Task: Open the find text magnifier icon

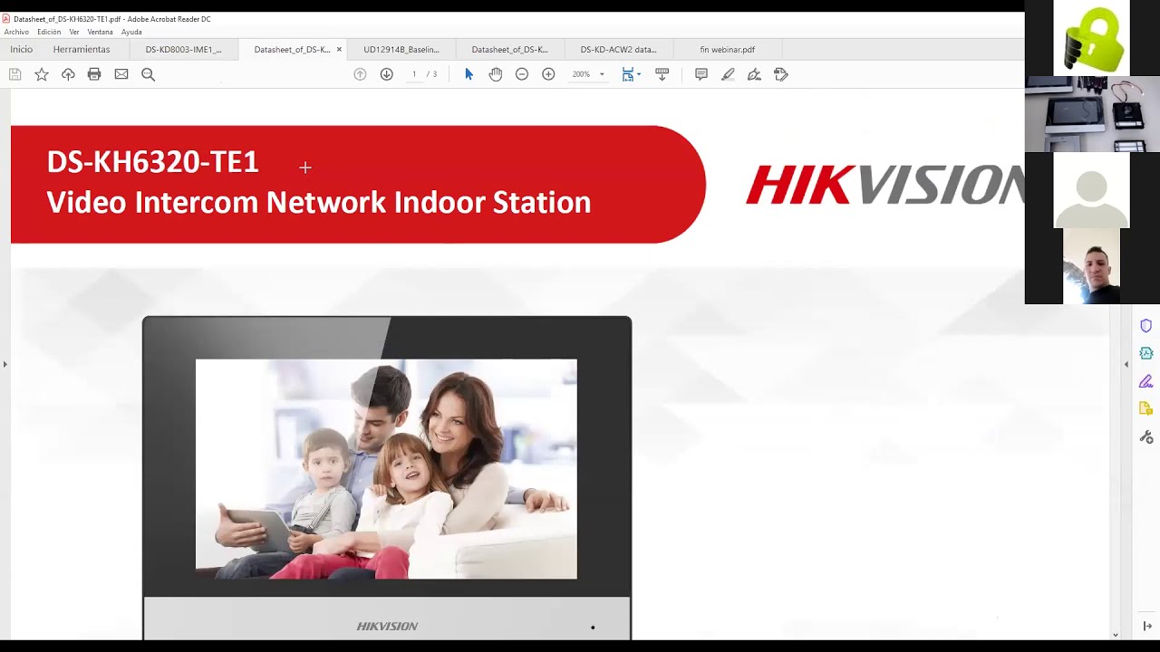Action: pyautogui.click(x=149, y=74)
